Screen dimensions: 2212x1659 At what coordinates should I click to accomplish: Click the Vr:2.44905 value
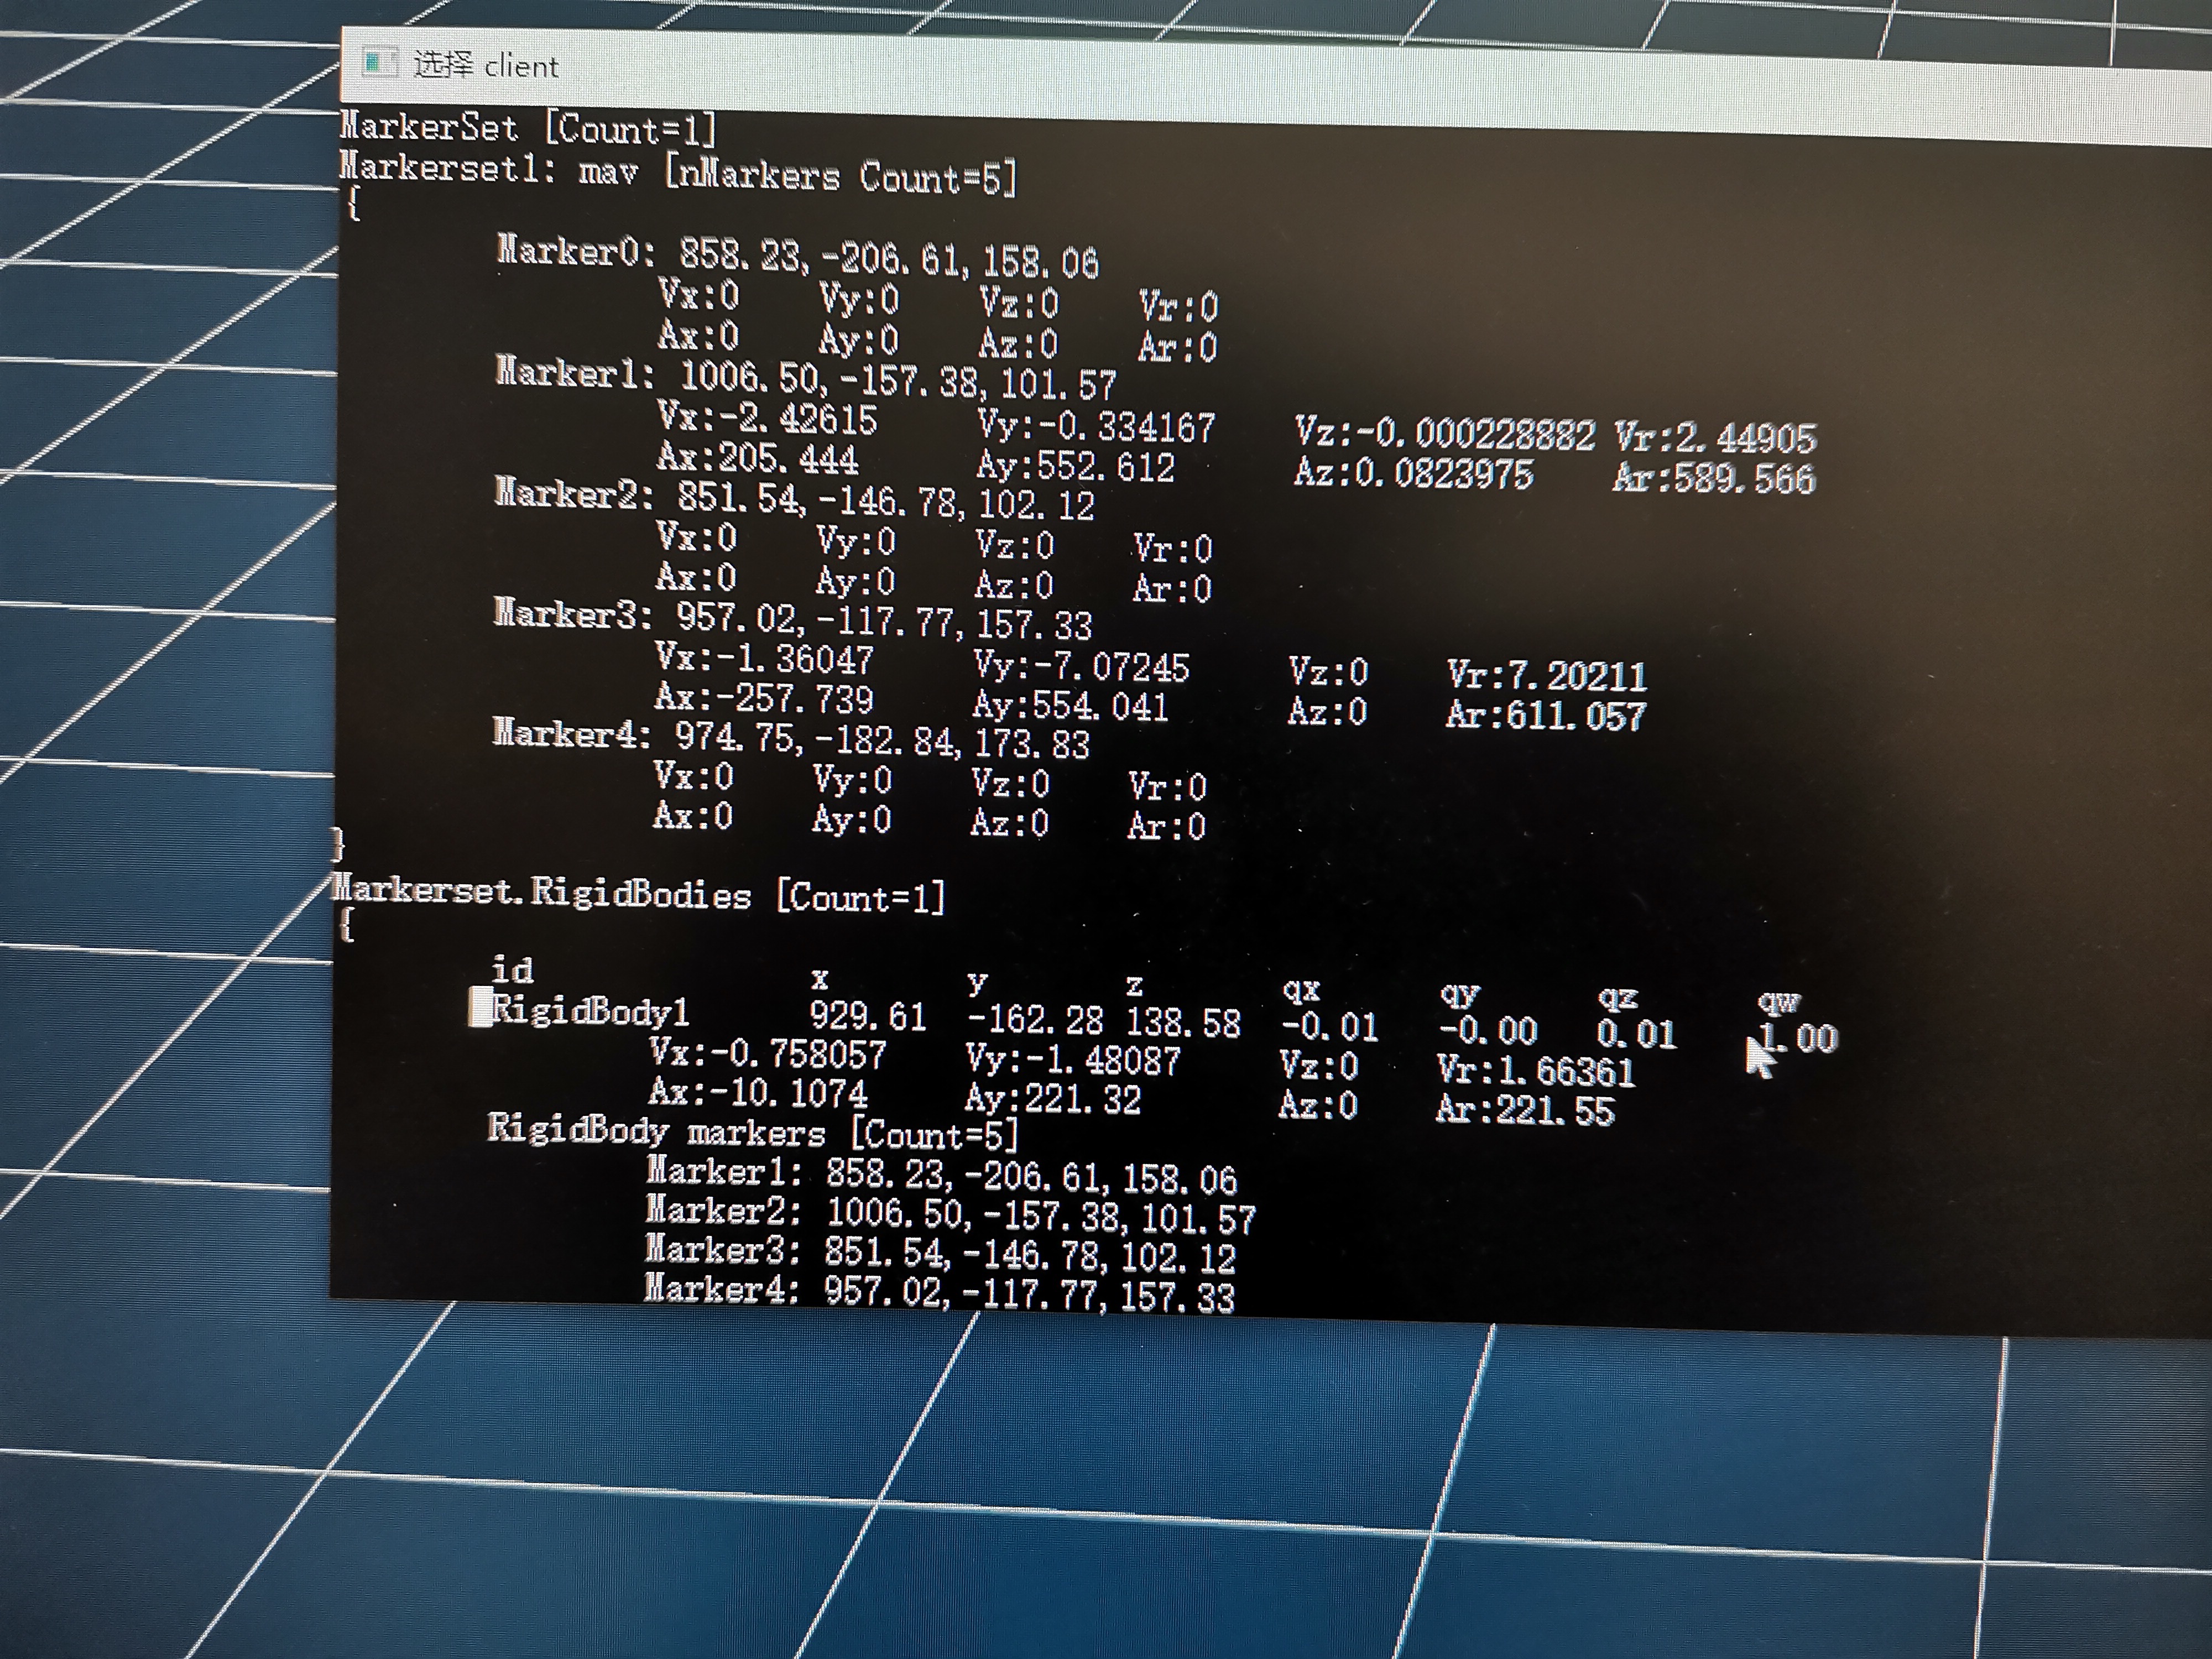pos(1715,437)
